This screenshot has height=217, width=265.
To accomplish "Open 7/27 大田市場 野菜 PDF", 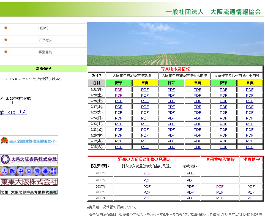I will pyautogui.click(x=224, y=107).
